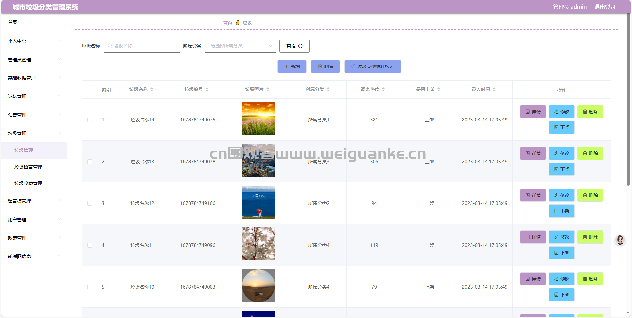The width and height of the screenshot is (632, 318).
Task: Click 删除 for 垃圾名称14 row
Action: (x=590, y=112)
